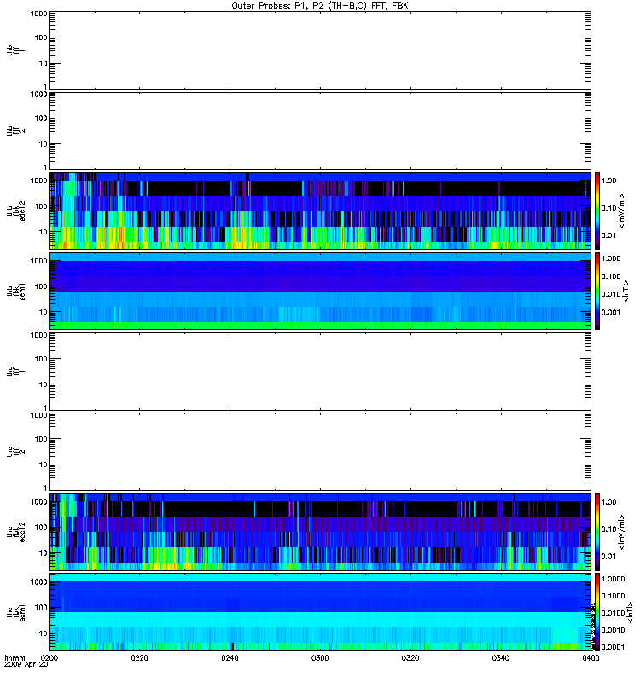640x682 pixels.
Task: Click the thb edc12 mV/m color bar
Action: (x=597, y=211)
